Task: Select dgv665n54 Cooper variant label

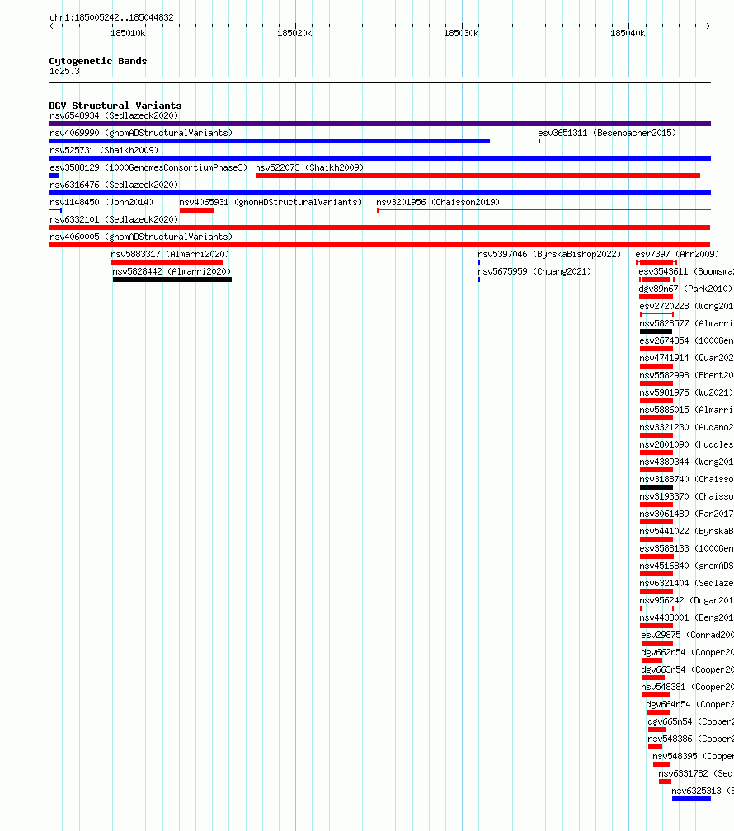Action: point(690,722)
